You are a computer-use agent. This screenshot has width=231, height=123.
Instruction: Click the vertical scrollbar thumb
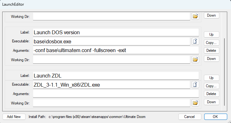tap(224, 72)
